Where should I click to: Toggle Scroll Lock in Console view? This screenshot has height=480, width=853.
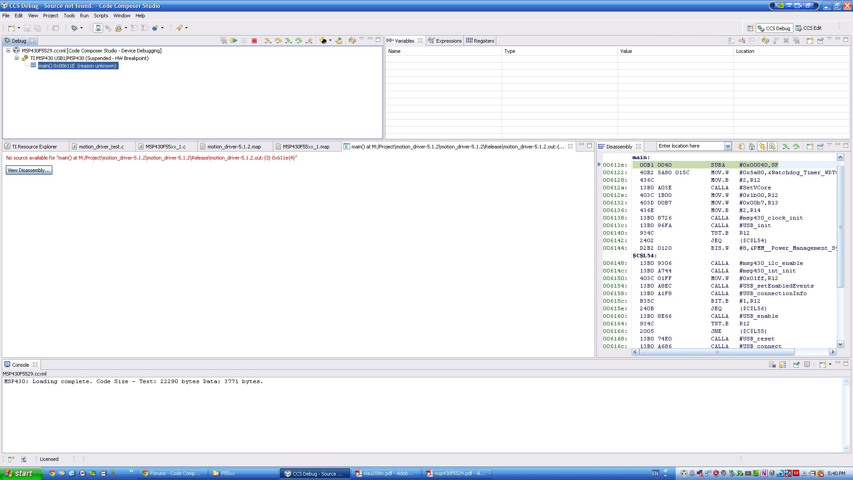click(782, 364)
